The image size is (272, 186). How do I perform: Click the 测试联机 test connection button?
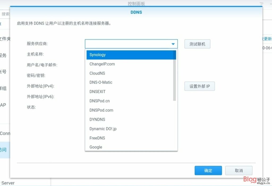pyautogui.click(x=197, y=44)
